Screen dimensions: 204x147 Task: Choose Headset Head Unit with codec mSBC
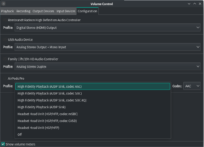pyautogui.click(x=47, y=114)
